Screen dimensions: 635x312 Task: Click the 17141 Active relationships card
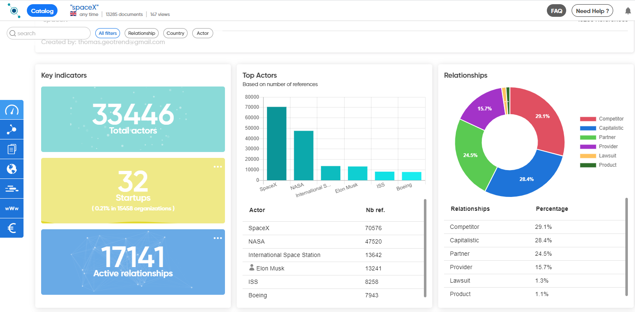(x=133, y=262)
